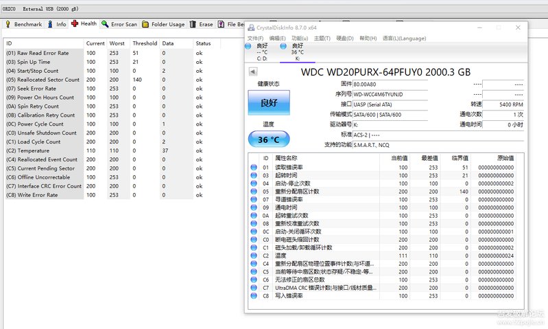
Task: Open 语言(L)(Language) menu
Action: pyautogui.click(x=404, y=38)
